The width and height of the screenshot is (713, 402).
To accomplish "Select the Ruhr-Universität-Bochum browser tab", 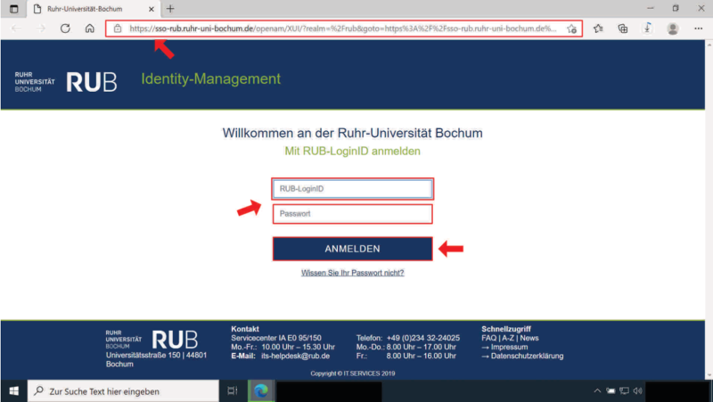I will [85, 8].
